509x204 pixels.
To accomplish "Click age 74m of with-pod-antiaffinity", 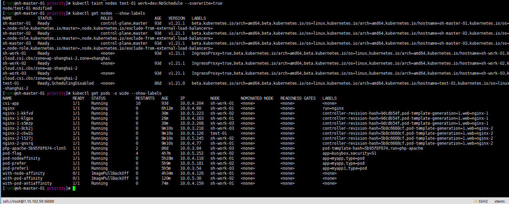I will coord(165,183).
